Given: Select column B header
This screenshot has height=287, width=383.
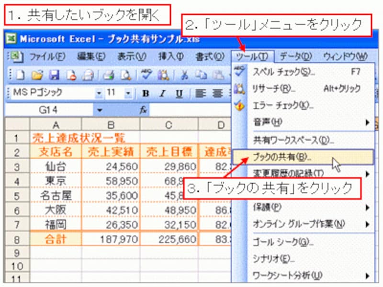Looking at the screenshot, I should point(111,125).
